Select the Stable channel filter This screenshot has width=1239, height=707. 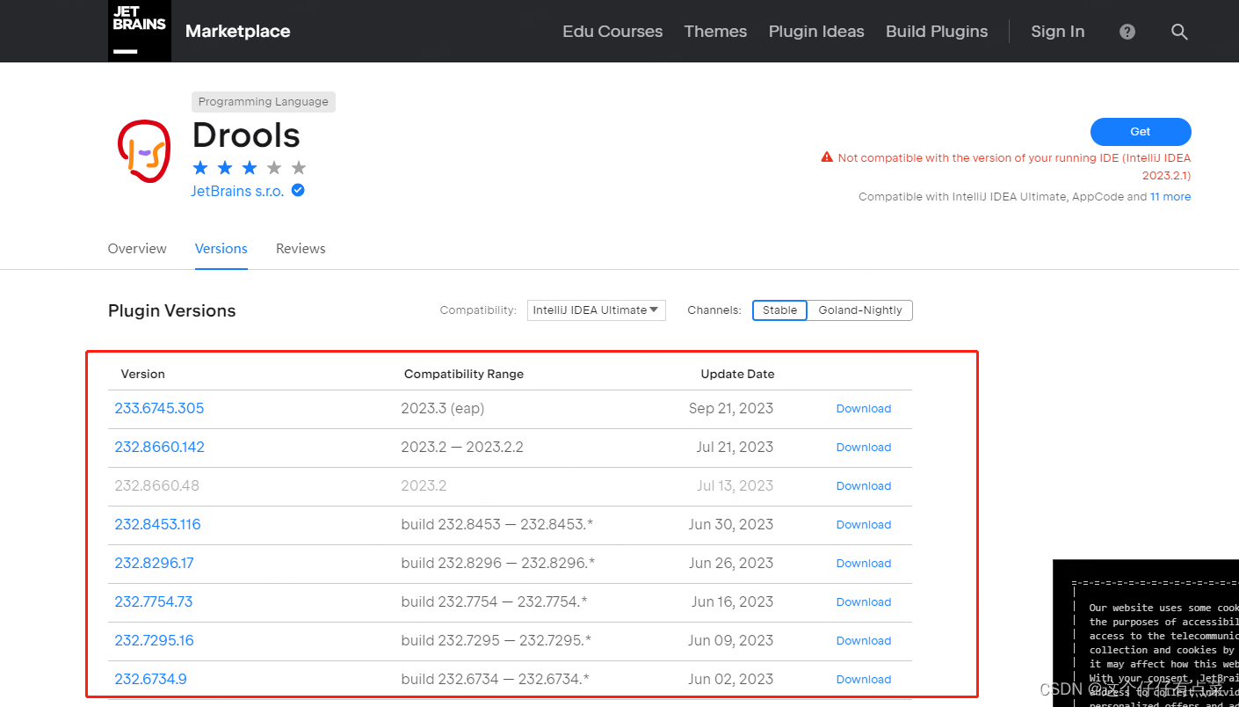tap(779, 310)
